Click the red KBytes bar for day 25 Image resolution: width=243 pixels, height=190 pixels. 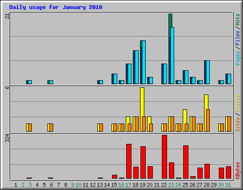186,162
